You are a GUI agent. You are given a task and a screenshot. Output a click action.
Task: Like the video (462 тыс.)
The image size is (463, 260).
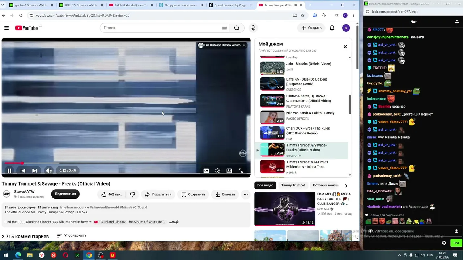tap(111, 194)
